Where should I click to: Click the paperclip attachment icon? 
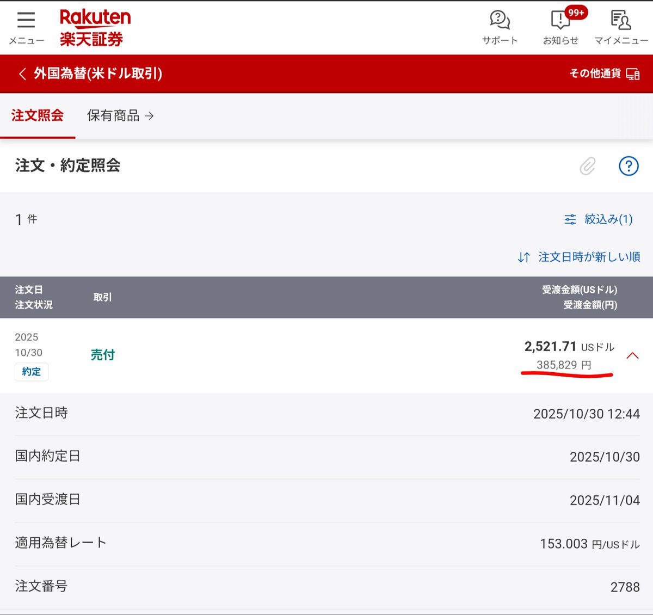click(587, 166)
